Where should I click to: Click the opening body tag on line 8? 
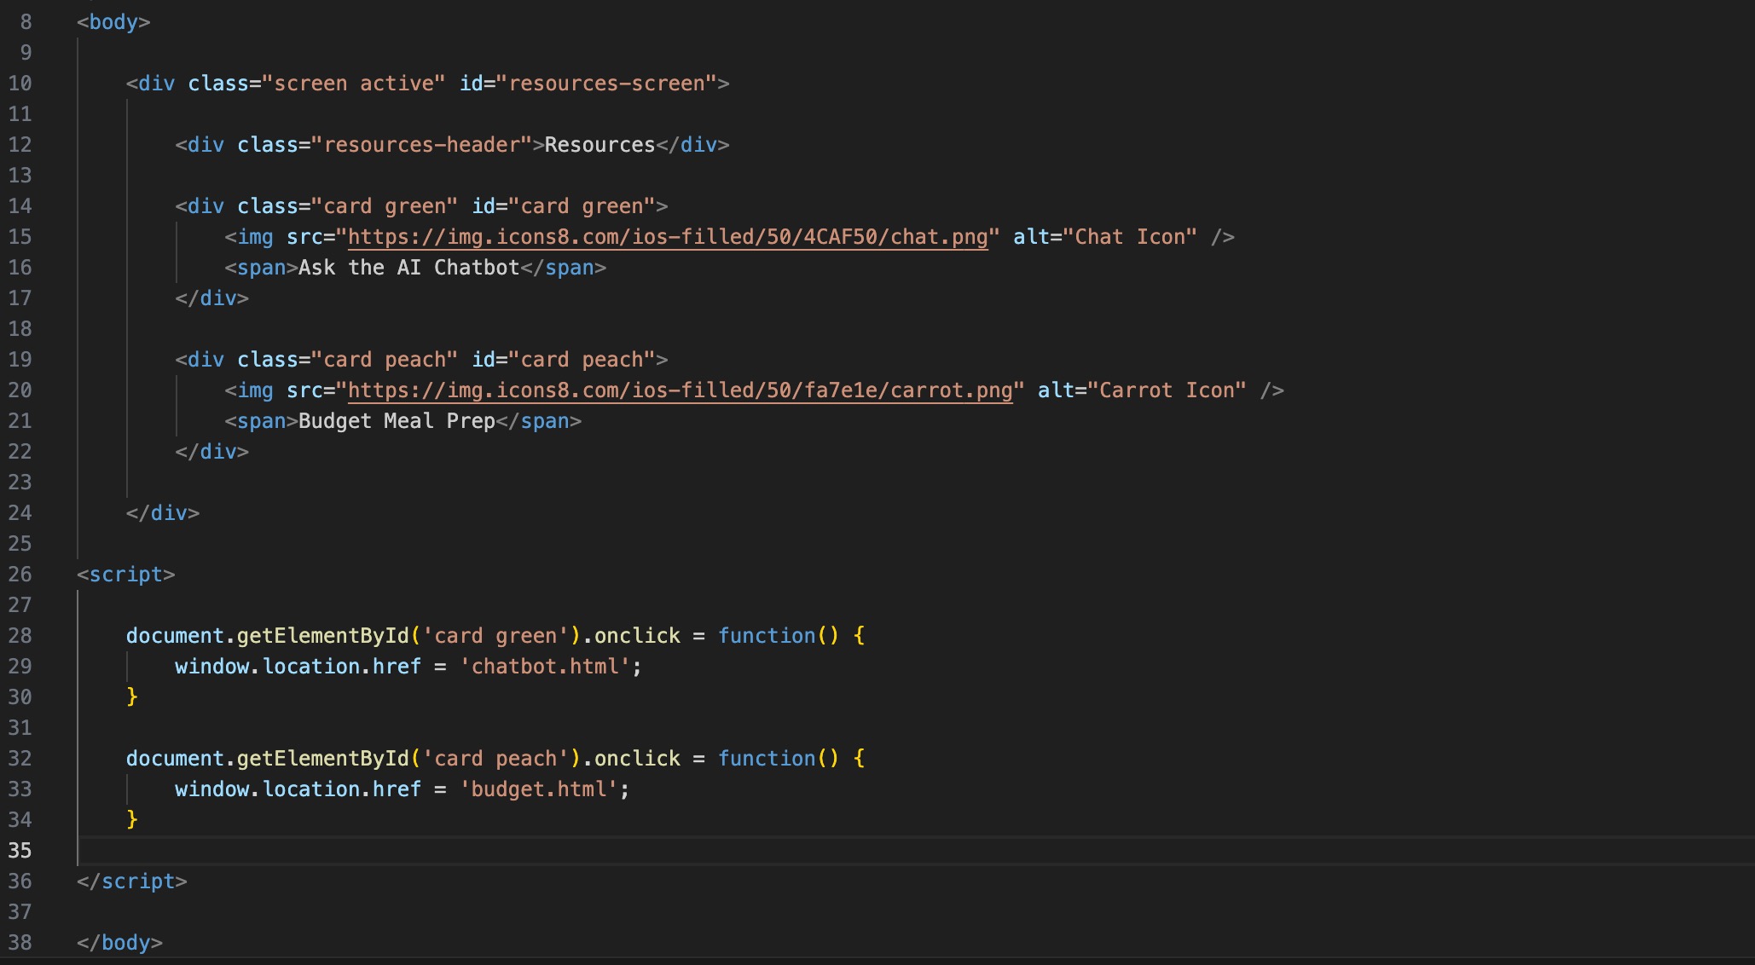click(113, 22)
